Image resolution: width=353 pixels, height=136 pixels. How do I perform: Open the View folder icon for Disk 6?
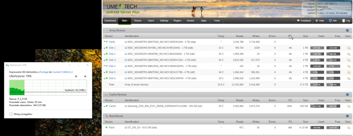coord(349,78)
